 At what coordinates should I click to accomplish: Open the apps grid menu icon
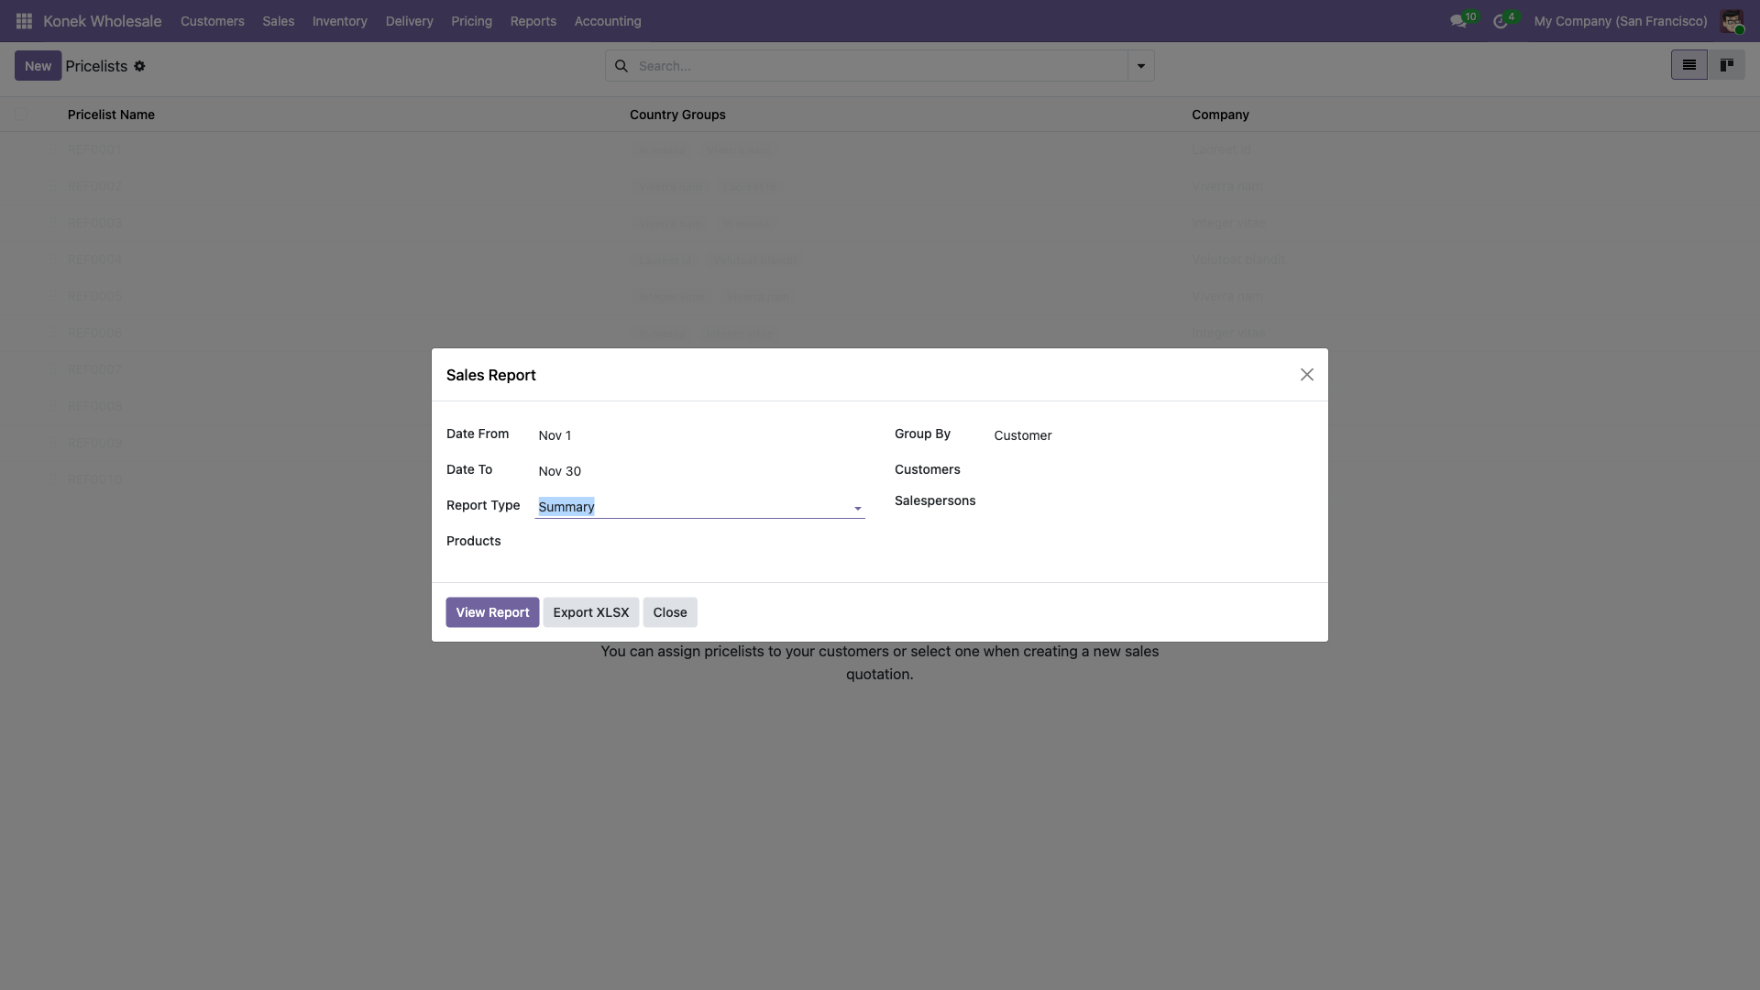[24, 20]
